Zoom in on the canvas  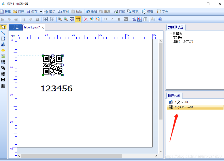66,19
